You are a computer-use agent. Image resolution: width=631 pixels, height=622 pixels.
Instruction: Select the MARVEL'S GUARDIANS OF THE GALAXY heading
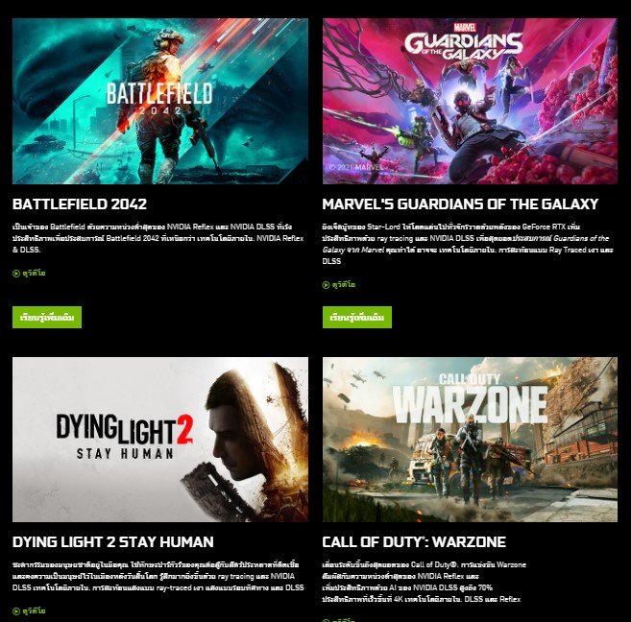[x=460, y=204]
